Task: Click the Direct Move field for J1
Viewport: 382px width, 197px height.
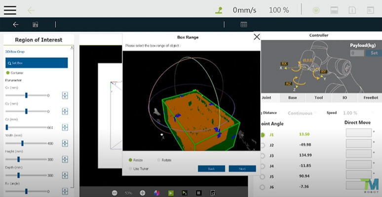Action: [359, 133]
